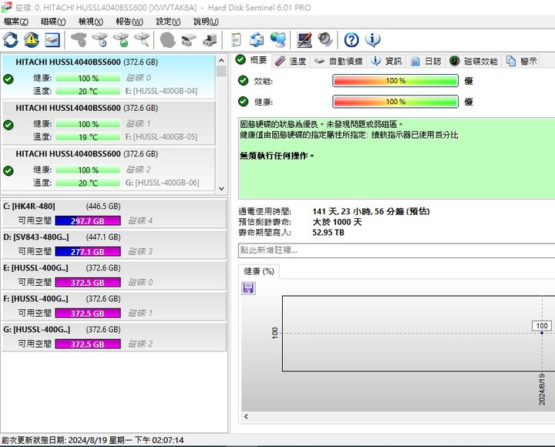The image size is (555, 447).
Task: Click the disk-with-clock toolbar icon
Action: (x=100, y=39)
